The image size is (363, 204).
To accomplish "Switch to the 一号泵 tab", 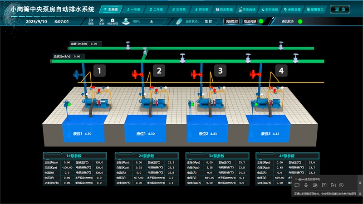I will point(134,9).
